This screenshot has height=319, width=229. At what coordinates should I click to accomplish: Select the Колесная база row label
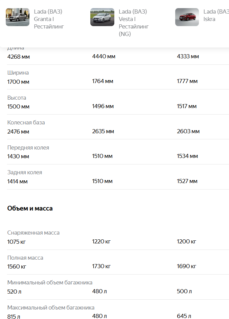(x=26, y=123)
